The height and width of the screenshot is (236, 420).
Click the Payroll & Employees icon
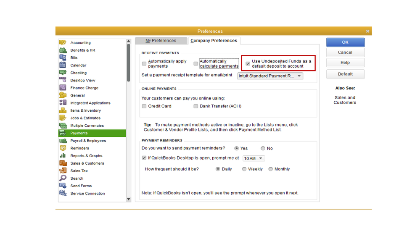tap(63, 141)
